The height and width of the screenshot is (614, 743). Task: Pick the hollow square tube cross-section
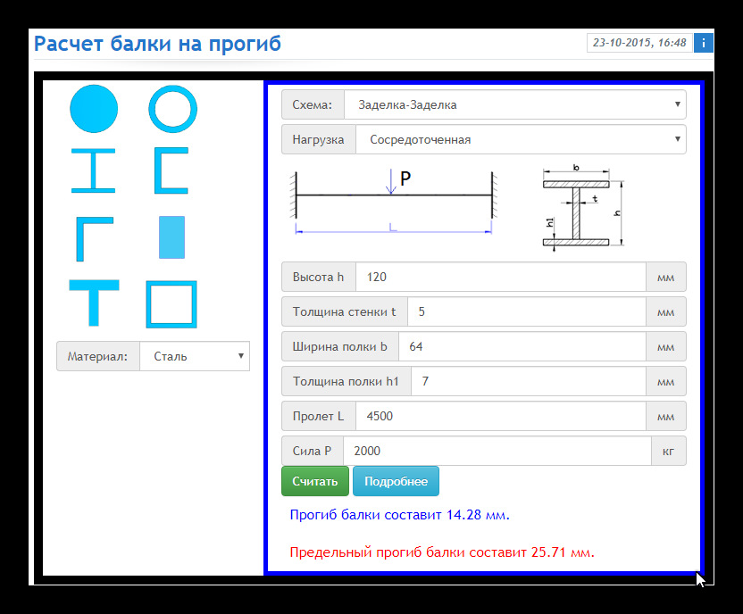pos(171,304)
